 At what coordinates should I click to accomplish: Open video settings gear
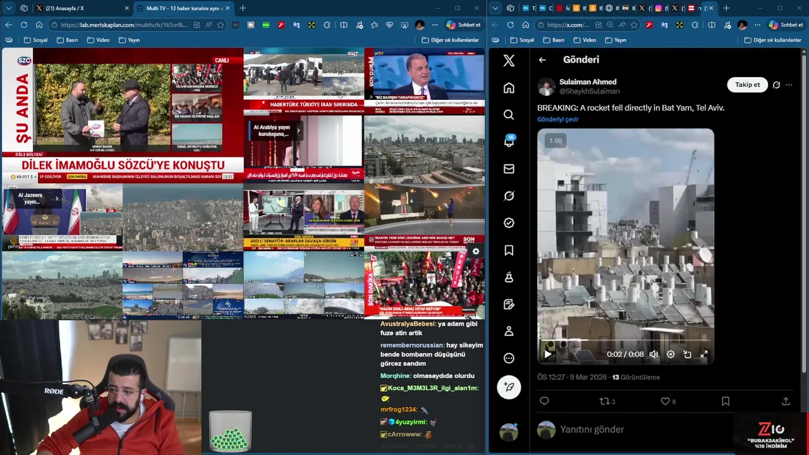click(x=671, y=355)
